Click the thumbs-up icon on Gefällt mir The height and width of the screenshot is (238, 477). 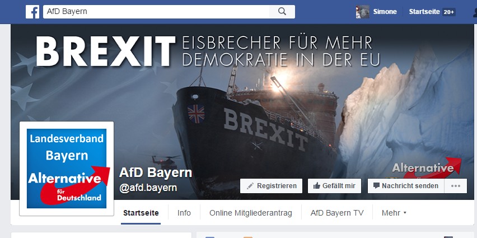[x=317, y=186]
